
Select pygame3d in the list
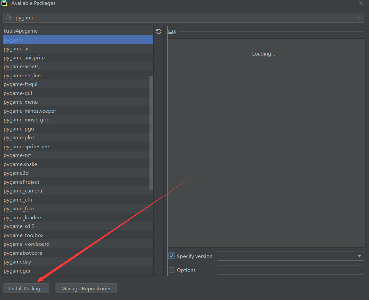point(78,173)
